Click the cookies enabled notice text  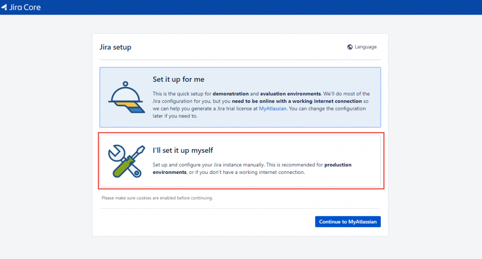point(157,198)
